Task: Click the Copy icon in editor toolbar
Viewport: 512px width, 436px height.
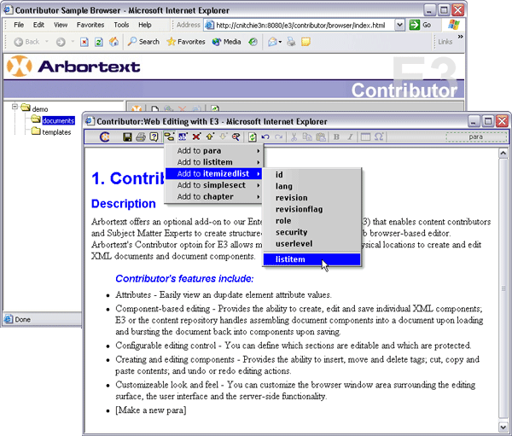Action: (x=307, y=137)
